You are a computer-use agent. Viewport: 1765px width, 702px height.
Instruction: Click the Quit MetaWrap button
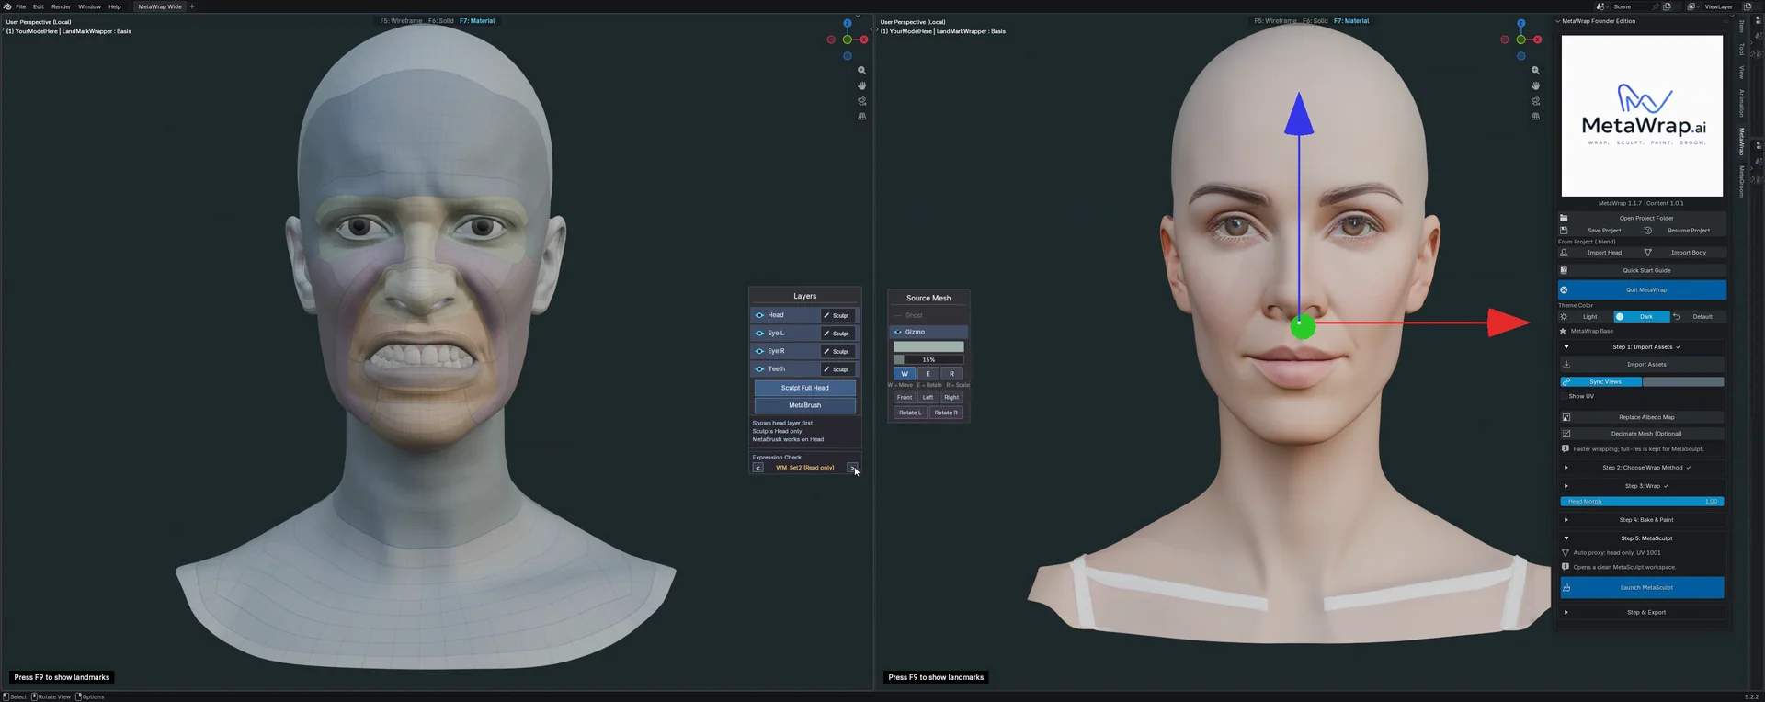[1642, 289]
